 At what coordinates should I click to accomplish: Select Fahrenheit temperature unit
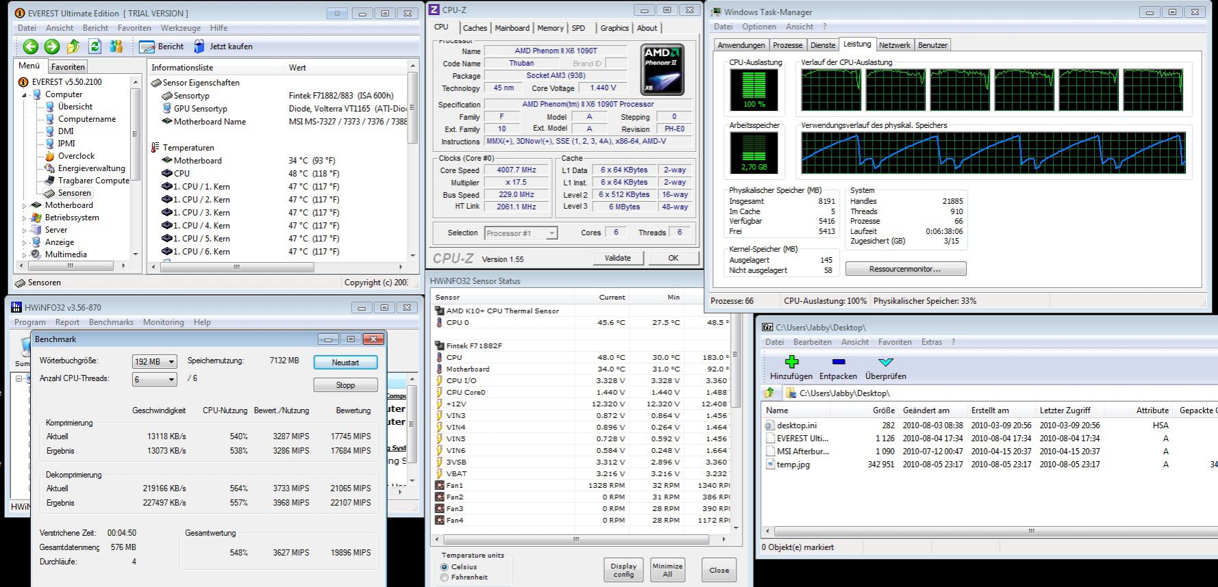click(445, 577)
